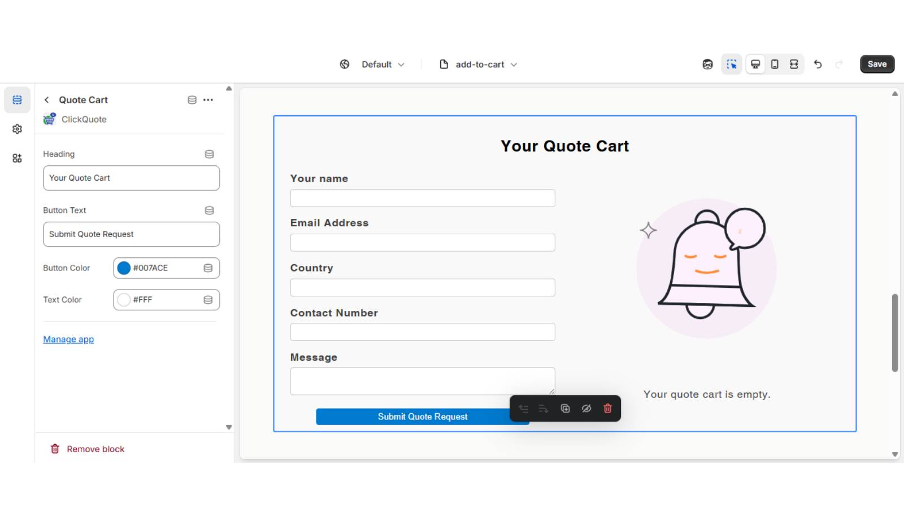904x508 pixels.
Task: Click the ClickQuote app name label
Action: pyautogui.click(x=84, y=119)
